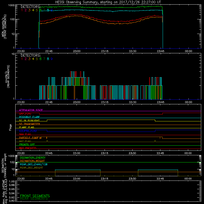This screenshot has height=204, width=204.
Task: Click the 0.90 y-axis value on livetime plot
Action: [x=12, y=201]
